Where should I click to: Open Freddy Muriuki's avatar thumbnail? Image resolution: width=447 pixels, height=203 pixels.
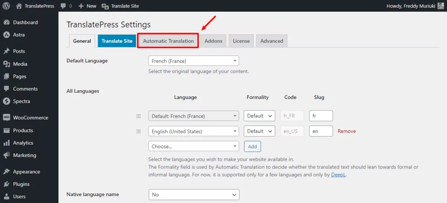click(x=440, y=6)
